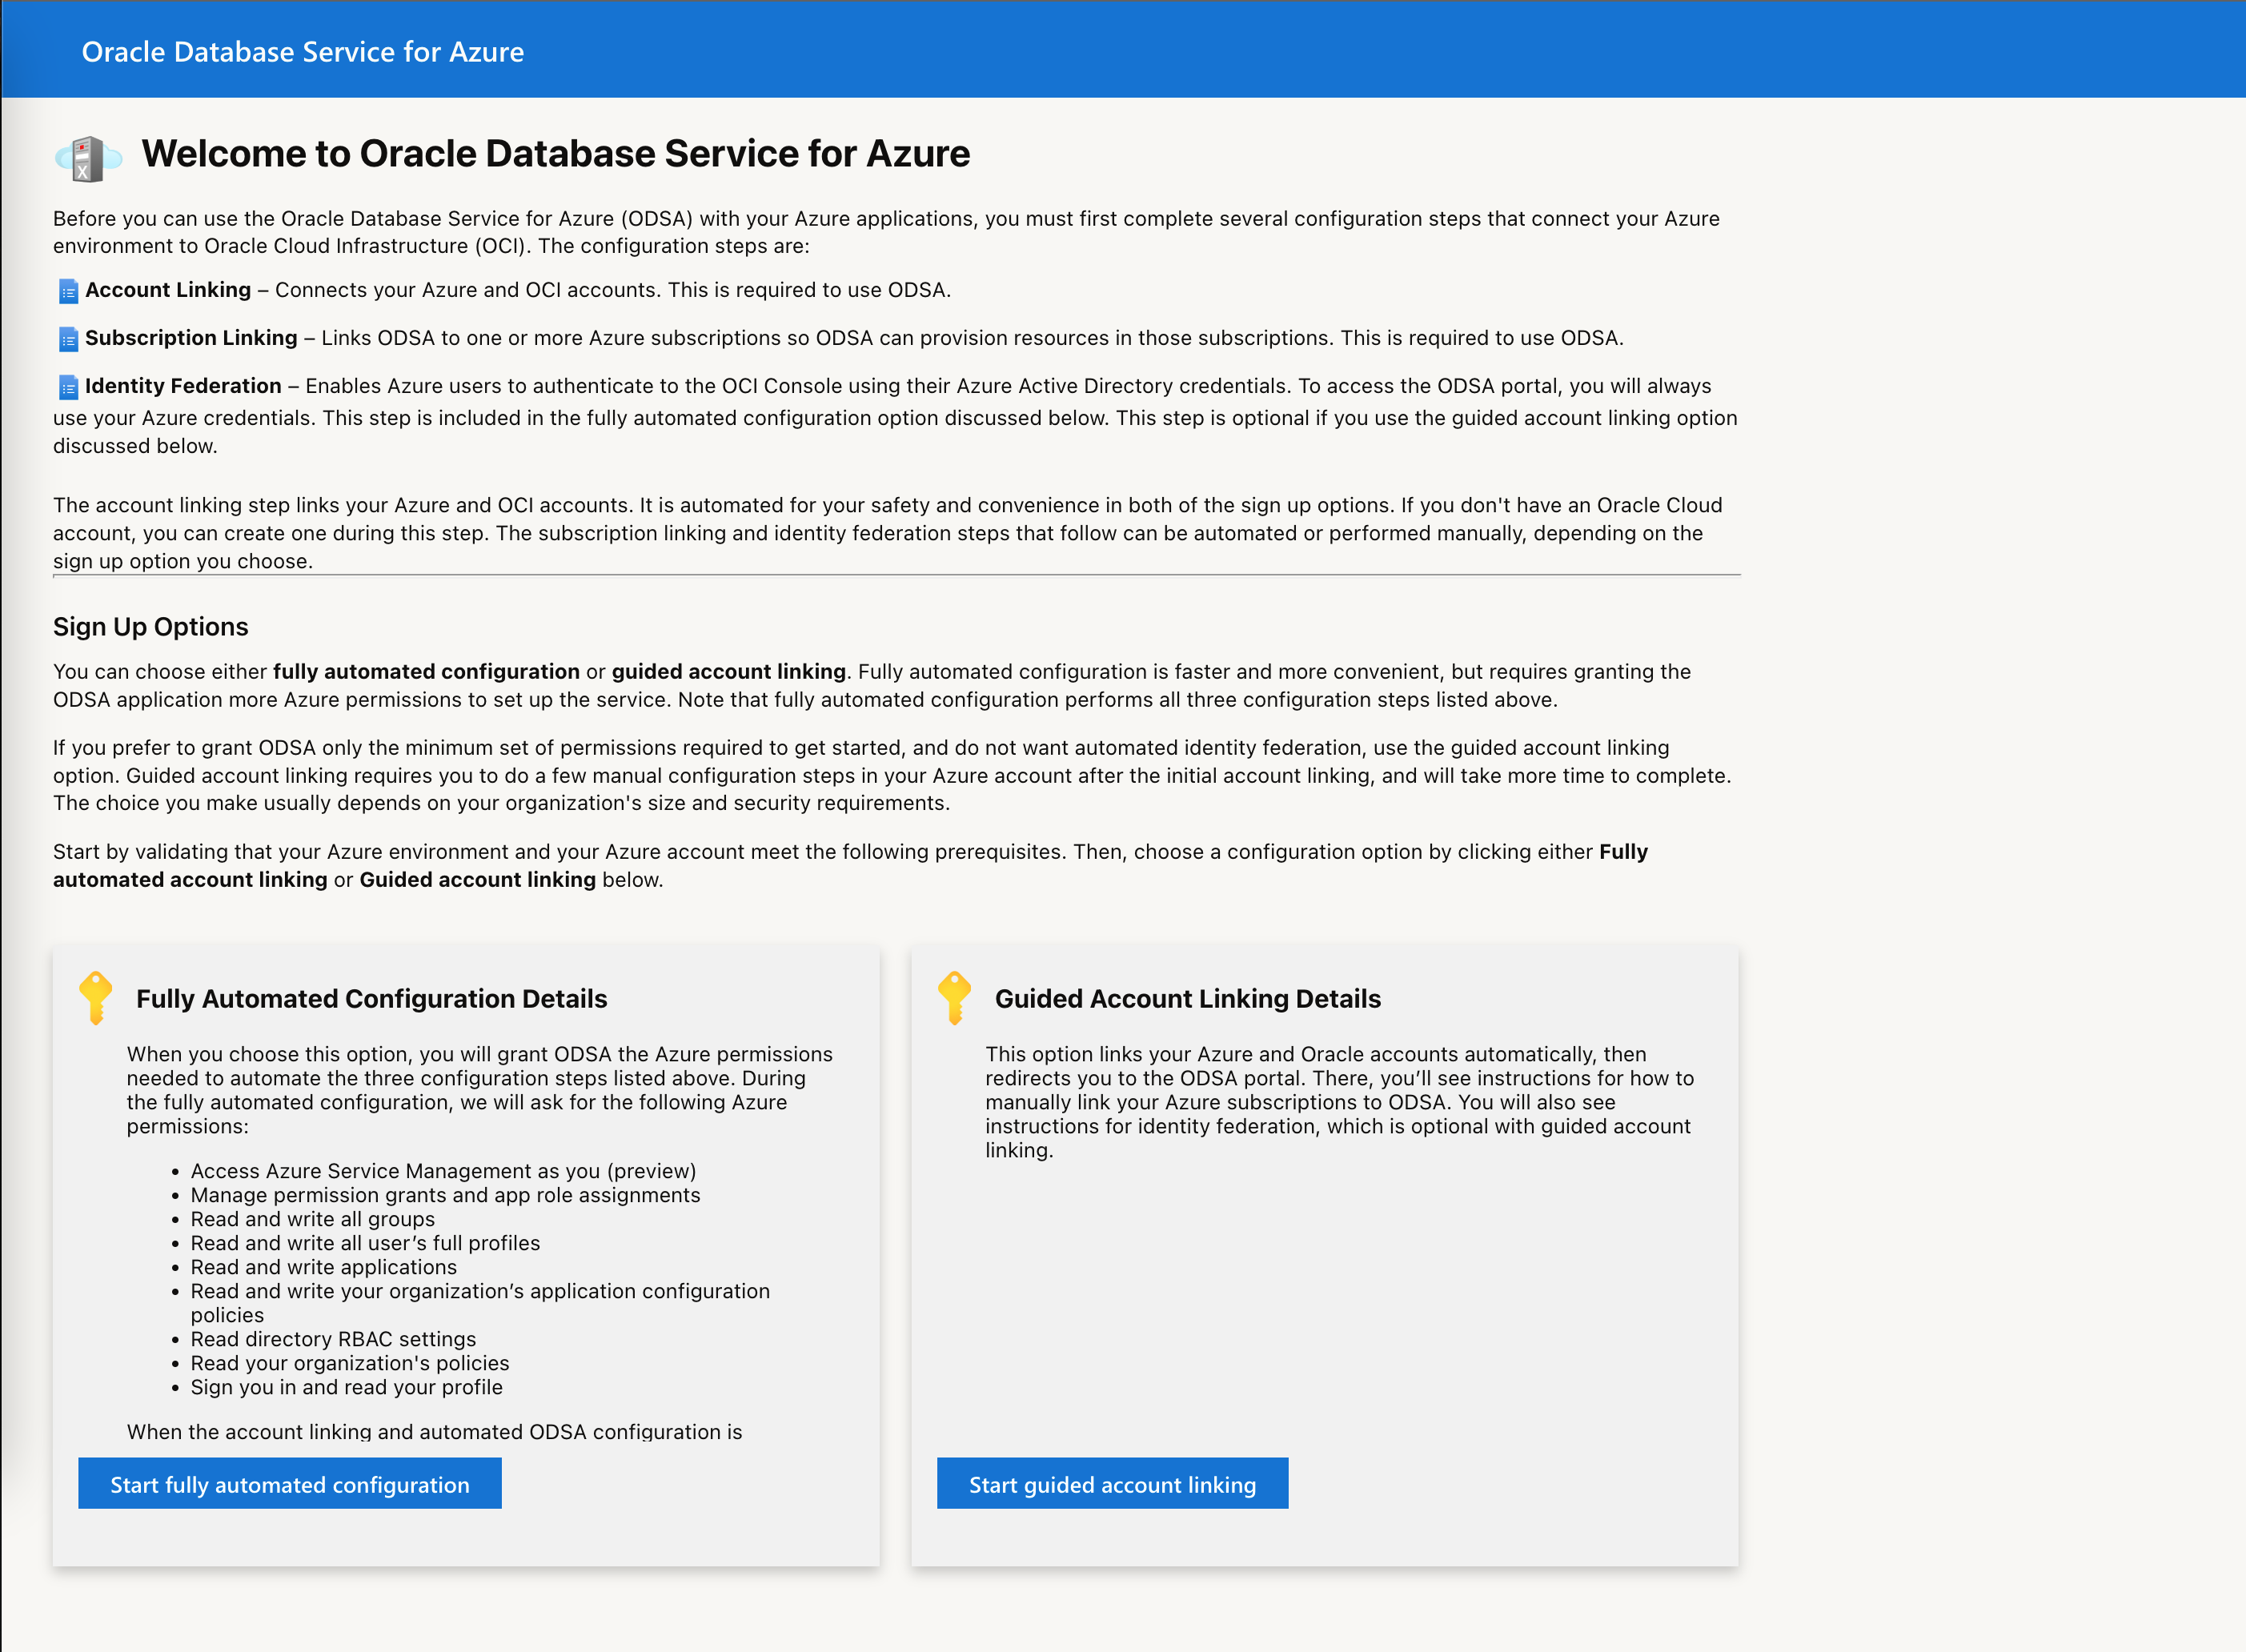Click the database server cloud icon
2246x1652 pixels.
click(88, 158)
